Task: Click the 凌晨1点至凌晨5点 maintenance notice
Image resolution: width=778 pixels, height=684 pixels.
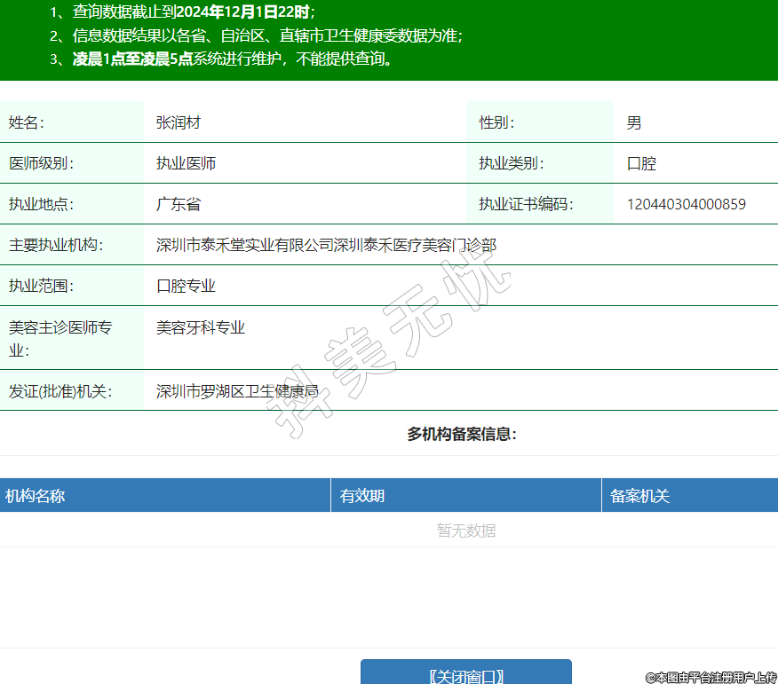Action: pyautogui.click(x=132, y=59)
